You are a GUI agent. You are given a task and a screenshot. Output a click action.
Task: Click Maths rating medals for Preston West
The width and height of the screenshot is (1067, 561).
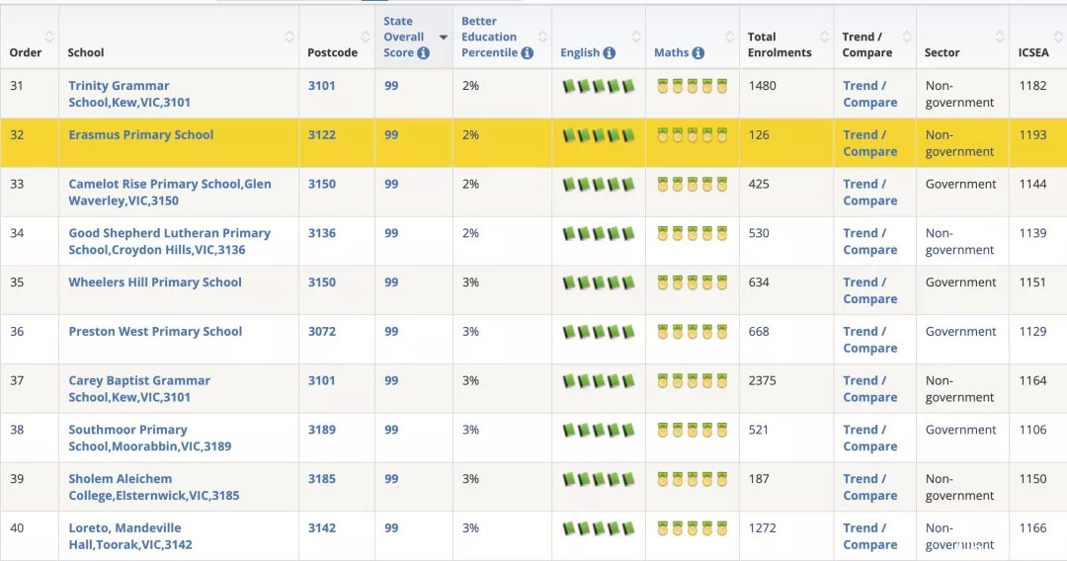click(692, 332)
